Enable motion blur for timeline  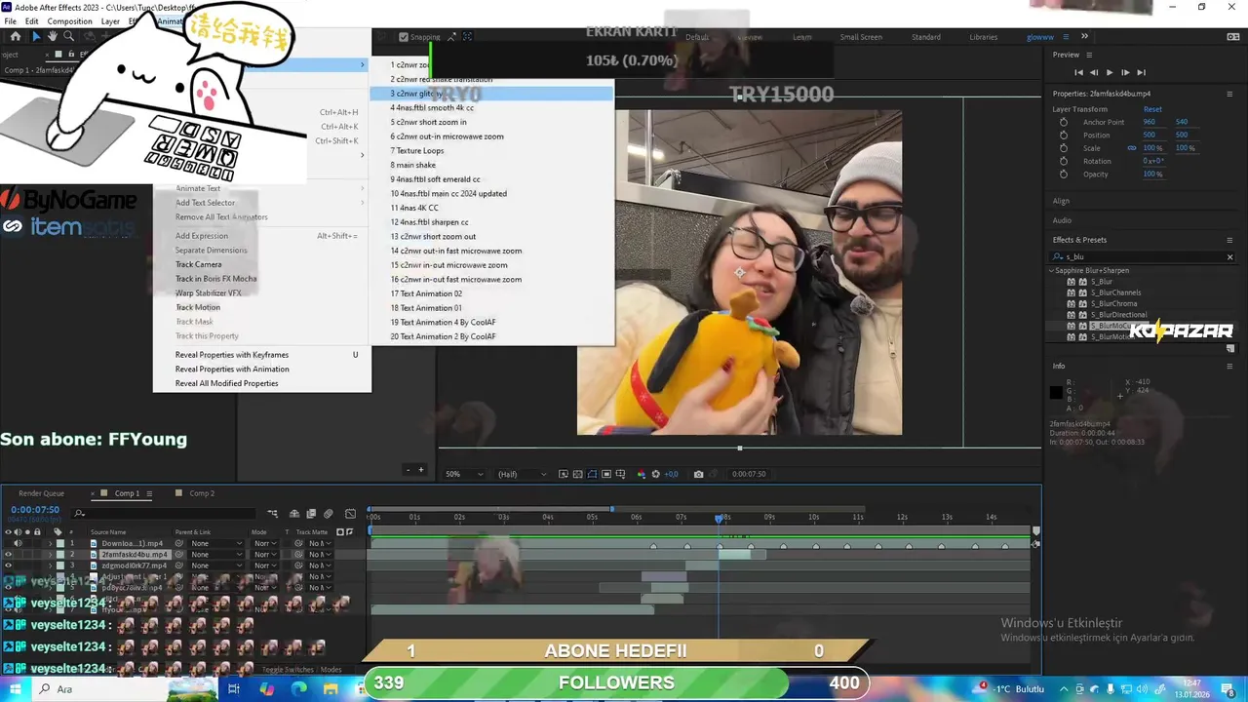pos(328,514)
